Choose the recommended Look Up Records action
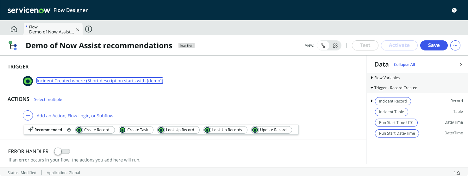Image resolution: width=468 pixels, height=176 pixels. (x=225, y=130)
